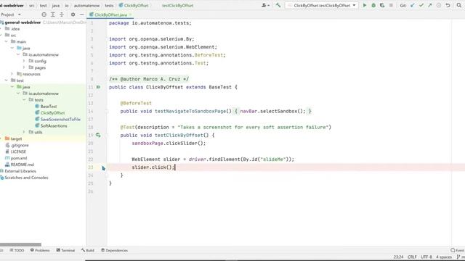Select Scratches and Consoles node

(26, 178)
